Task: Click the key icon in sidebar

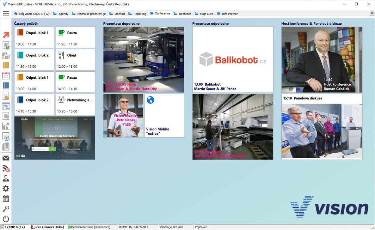Action: (x=6, y=209)
